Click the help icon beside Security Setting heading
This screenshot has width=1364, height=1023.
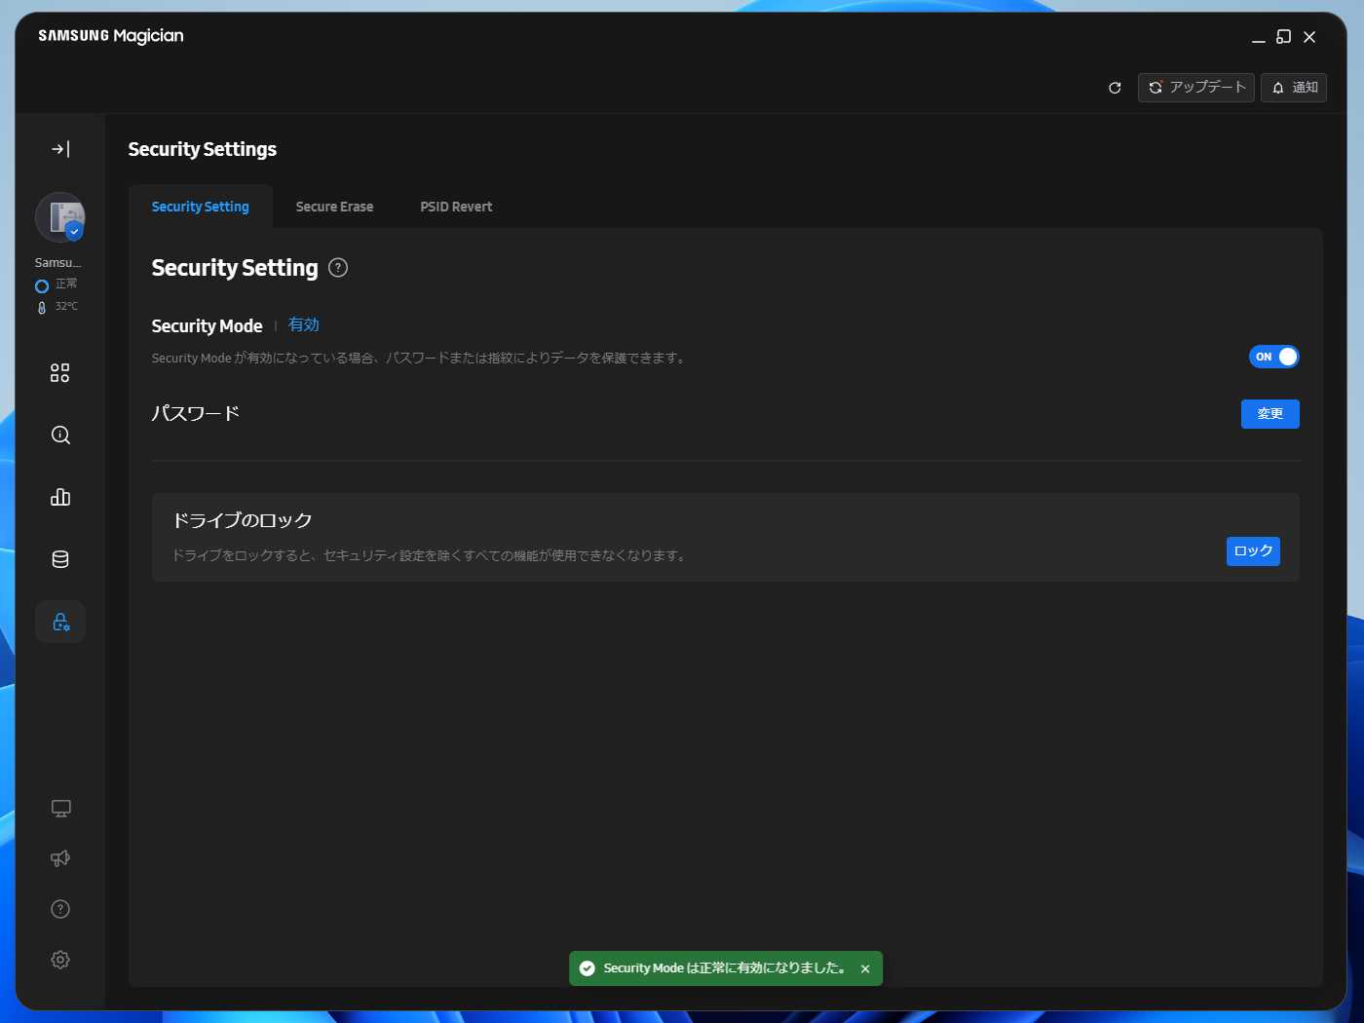coord(338,268)
